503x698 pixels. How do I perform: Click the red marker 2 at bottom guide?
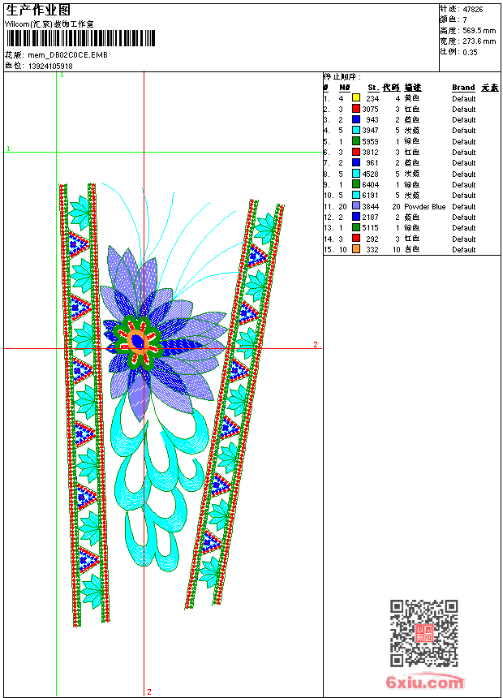148,692
